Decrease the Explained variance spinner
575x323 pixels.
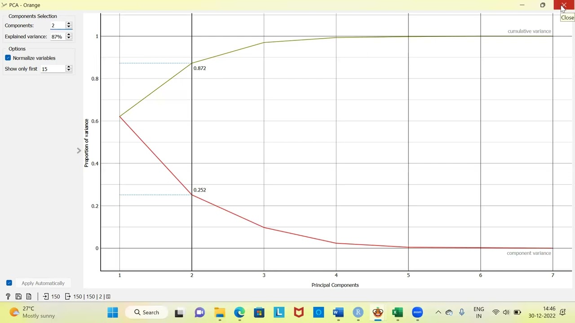coord(69,38)
